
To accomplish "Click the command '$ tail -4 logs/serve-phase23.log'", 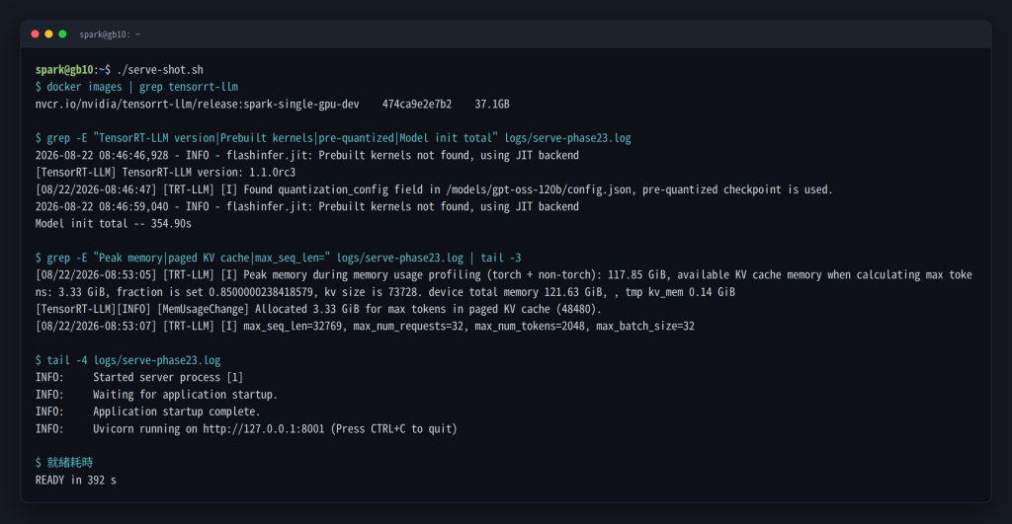I will pyautogui.click(x=127, y=360).
